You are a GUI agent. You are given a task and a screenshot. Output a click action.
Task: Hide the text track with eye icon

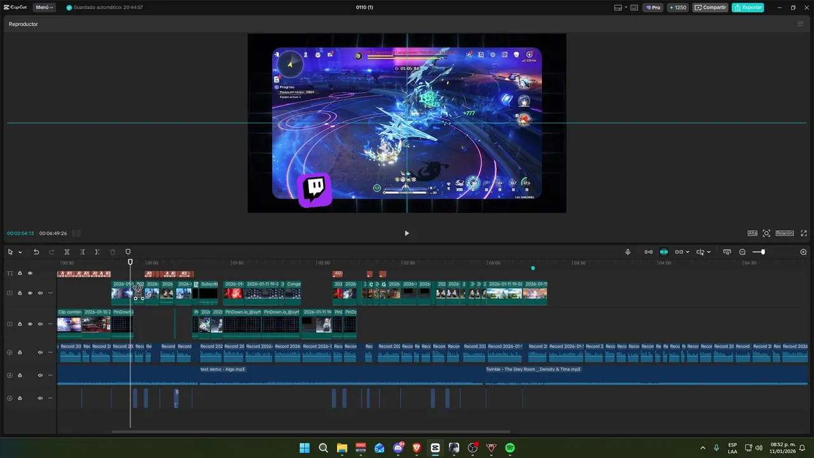tap(30, 274)
